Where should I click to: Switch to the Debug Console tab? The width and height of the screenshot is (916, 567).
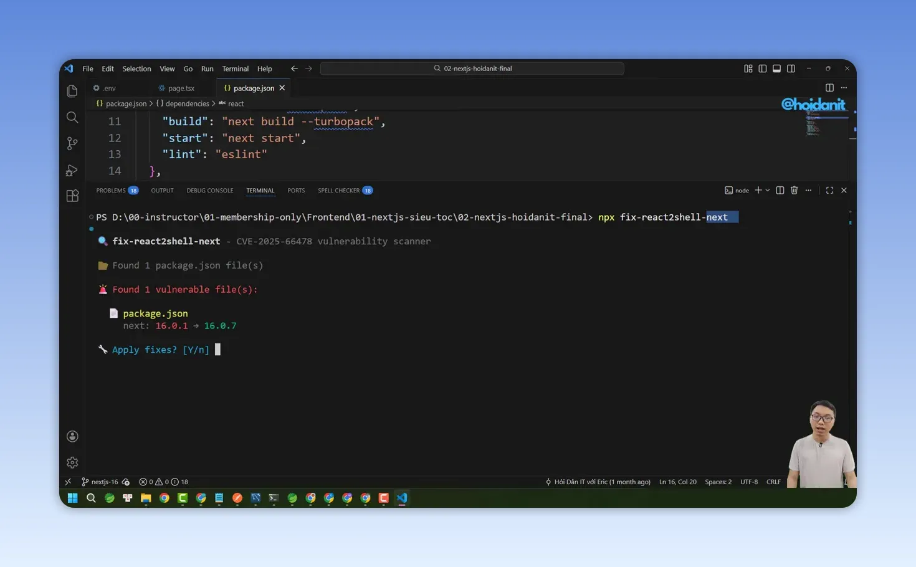click(x=210, y=190)
